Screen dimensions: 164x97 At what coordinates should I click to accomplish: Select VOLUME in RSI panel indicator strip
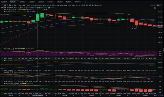10,59
